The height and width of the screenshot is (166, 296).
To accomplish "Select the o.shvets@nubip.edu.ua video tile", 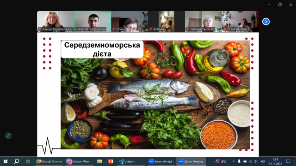I will pyautogui.click(x=92, y=21).
